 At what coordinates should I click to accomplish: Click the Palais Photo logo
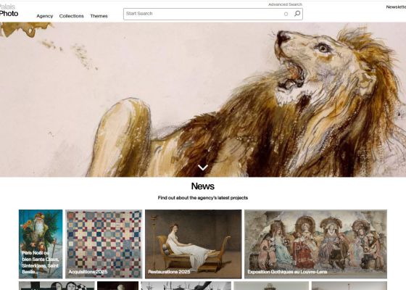tap(9, 10)
